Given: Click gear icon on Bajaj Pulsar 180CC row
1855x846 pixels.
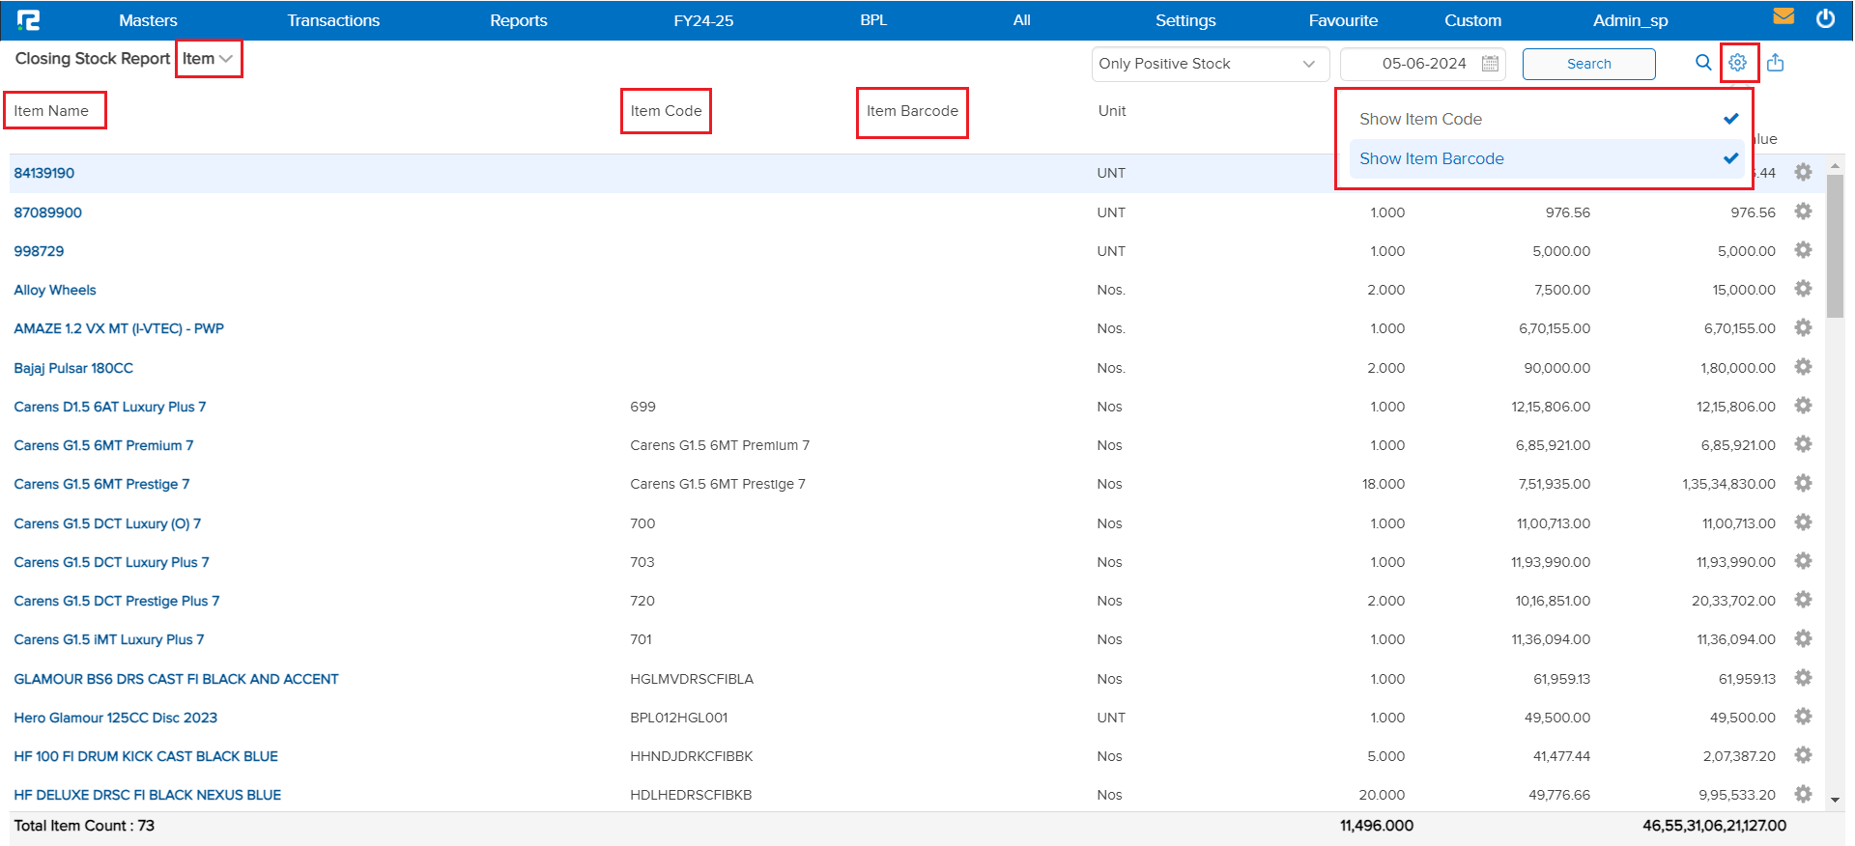Looking at the screenshot, I should pyautogui.click(x=1803, y=367).
